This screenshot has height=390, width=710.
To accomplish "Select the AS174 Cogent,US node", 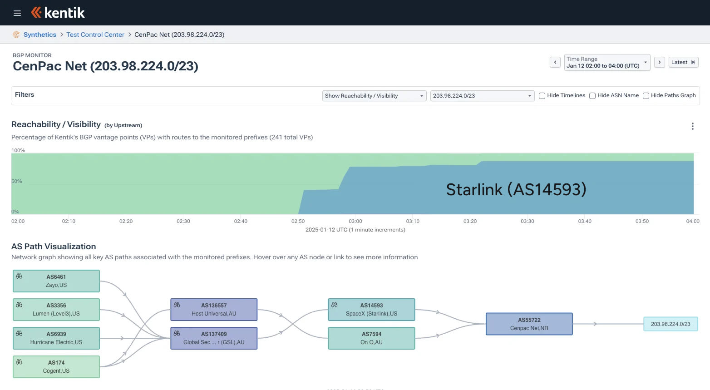I will point(56,367).
